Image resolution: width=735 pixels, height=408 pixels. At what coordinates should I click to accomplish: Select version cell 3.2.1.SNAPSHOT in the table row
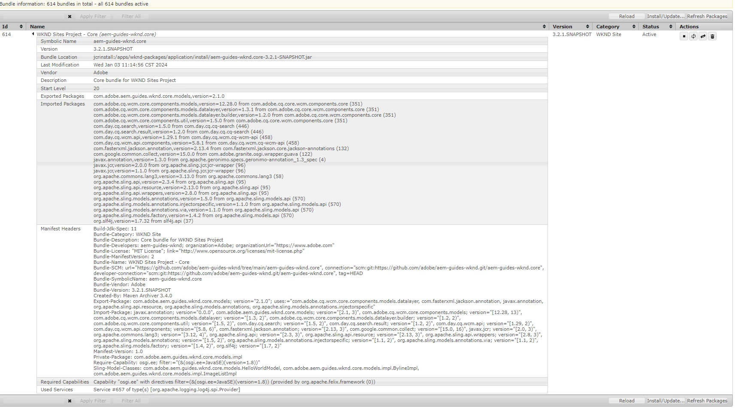click(572, 34)
